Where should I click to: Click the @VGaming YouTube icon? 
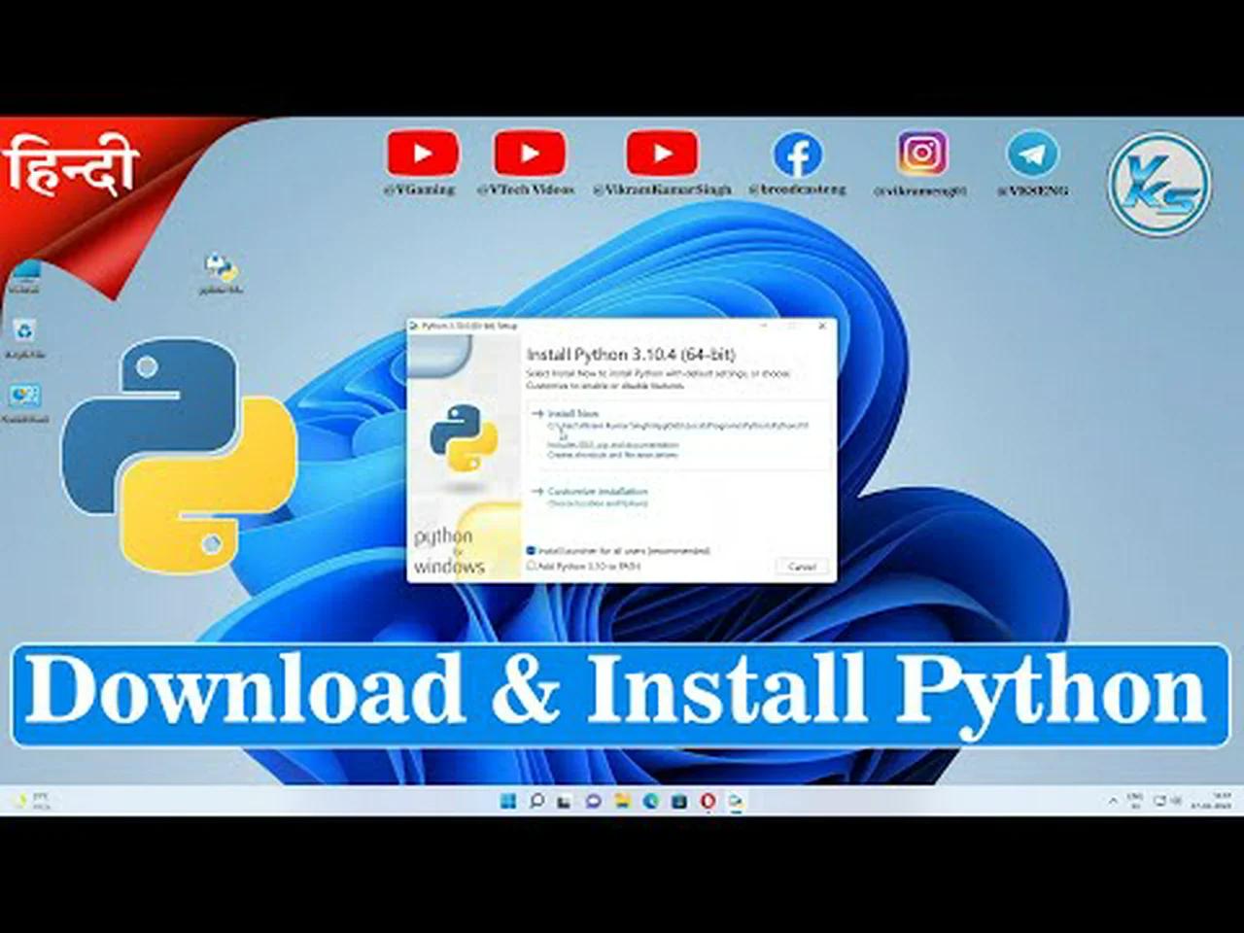pos(422,155)
